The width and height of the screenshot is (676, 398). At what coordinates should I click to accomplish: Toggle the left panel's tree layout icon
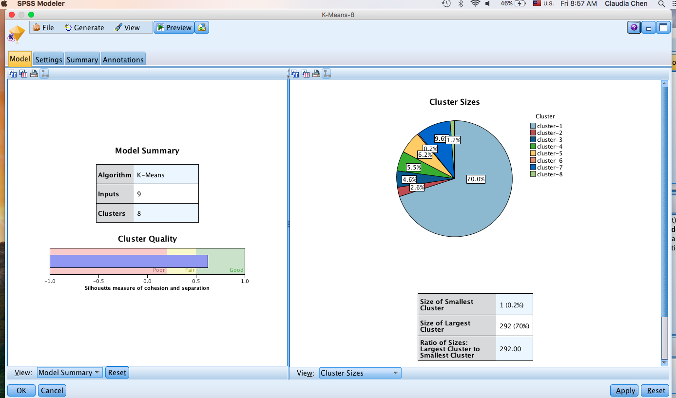tap(44, 74)
